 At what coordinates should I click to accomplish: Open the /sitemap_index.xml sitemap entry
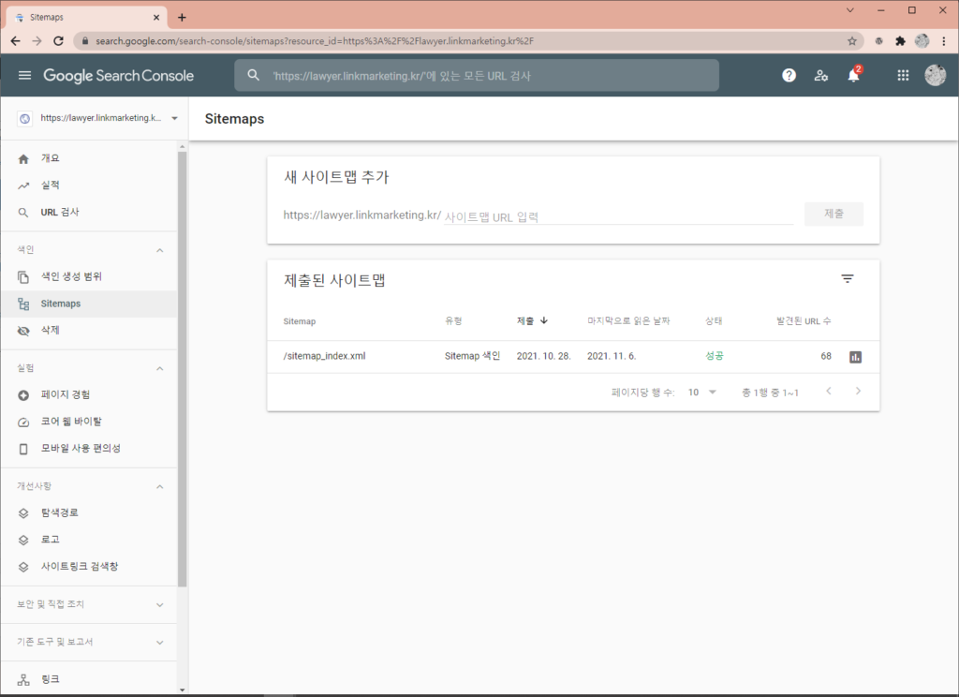coord(323,356)
